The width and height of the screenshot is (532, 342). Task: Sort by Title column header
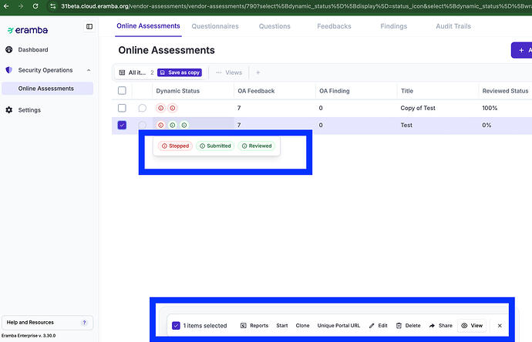[407, 91]
